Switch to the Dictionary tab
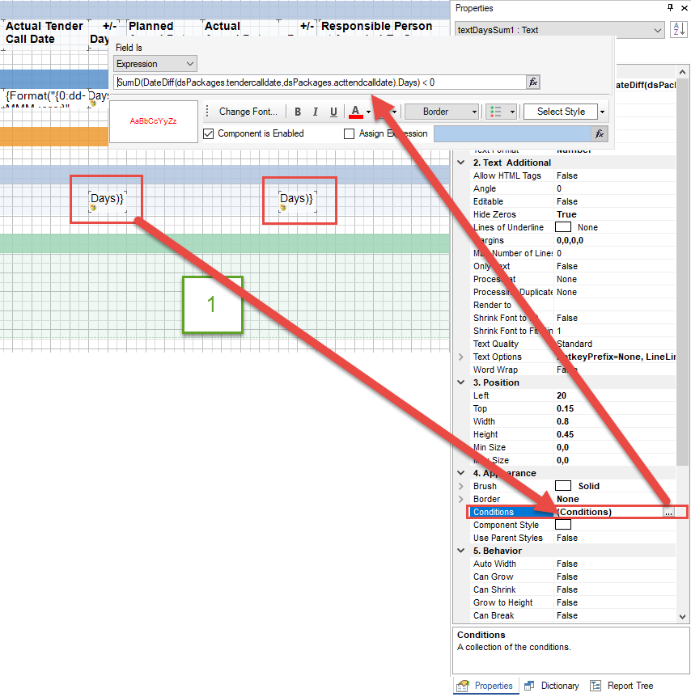691x697 pixels. click(552, 686)
